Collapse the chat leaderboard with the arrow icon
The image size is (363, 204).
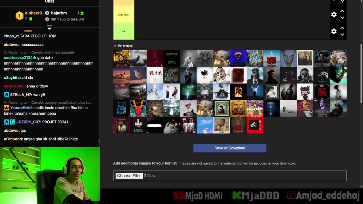[x=49, y=27]
